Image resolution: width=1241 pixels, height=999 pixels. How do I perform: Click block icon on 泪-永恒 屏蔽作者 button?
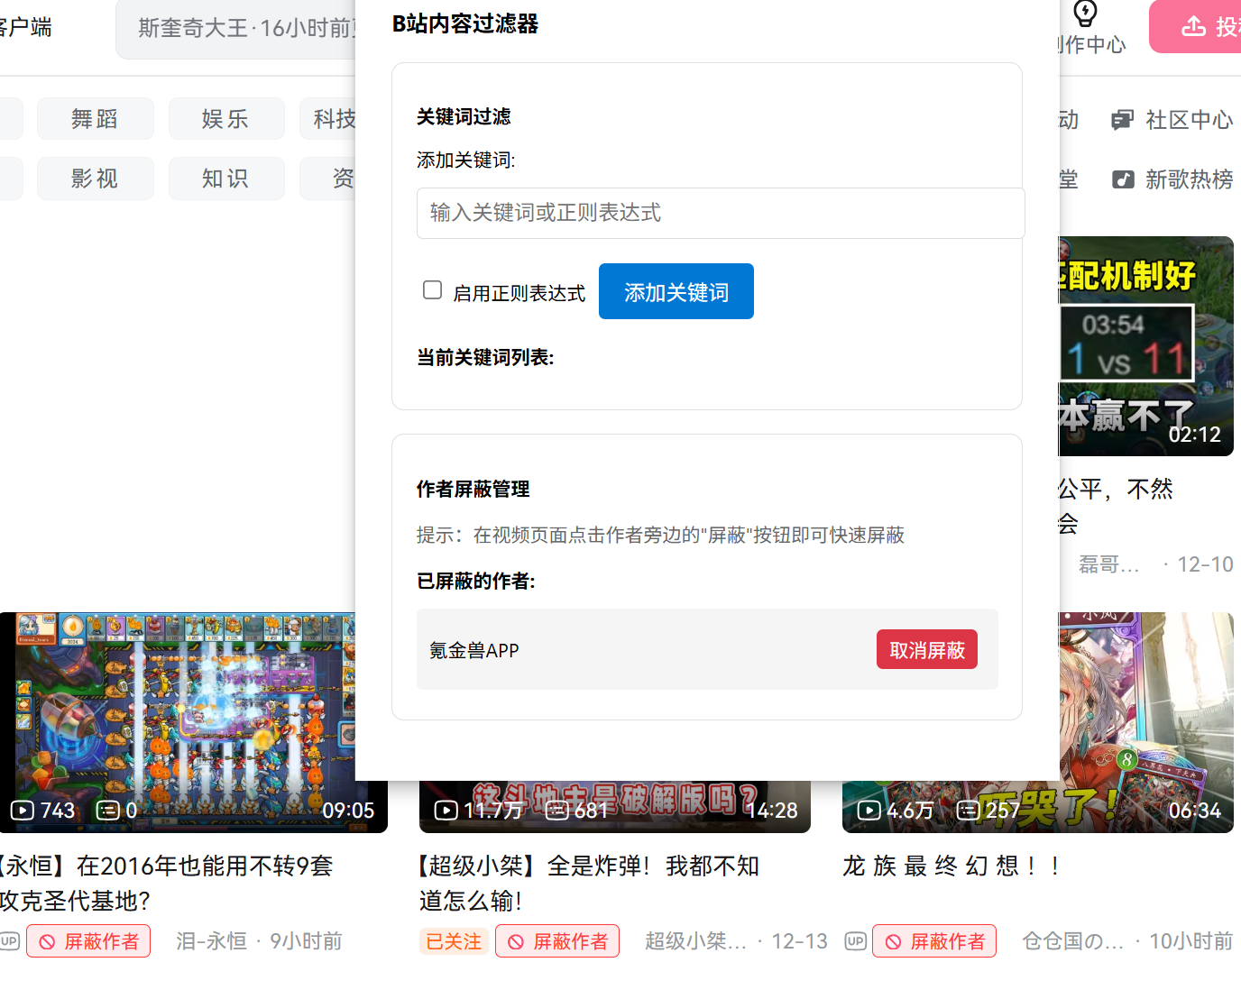[47, 942]
